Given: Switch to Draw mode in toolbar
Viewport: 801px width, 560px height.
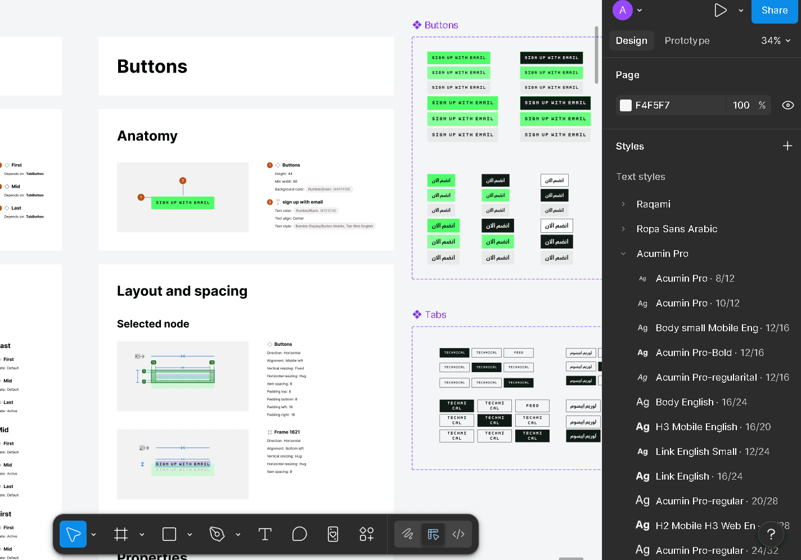Looking at the screenshot, I should click(x=408, y=534).
